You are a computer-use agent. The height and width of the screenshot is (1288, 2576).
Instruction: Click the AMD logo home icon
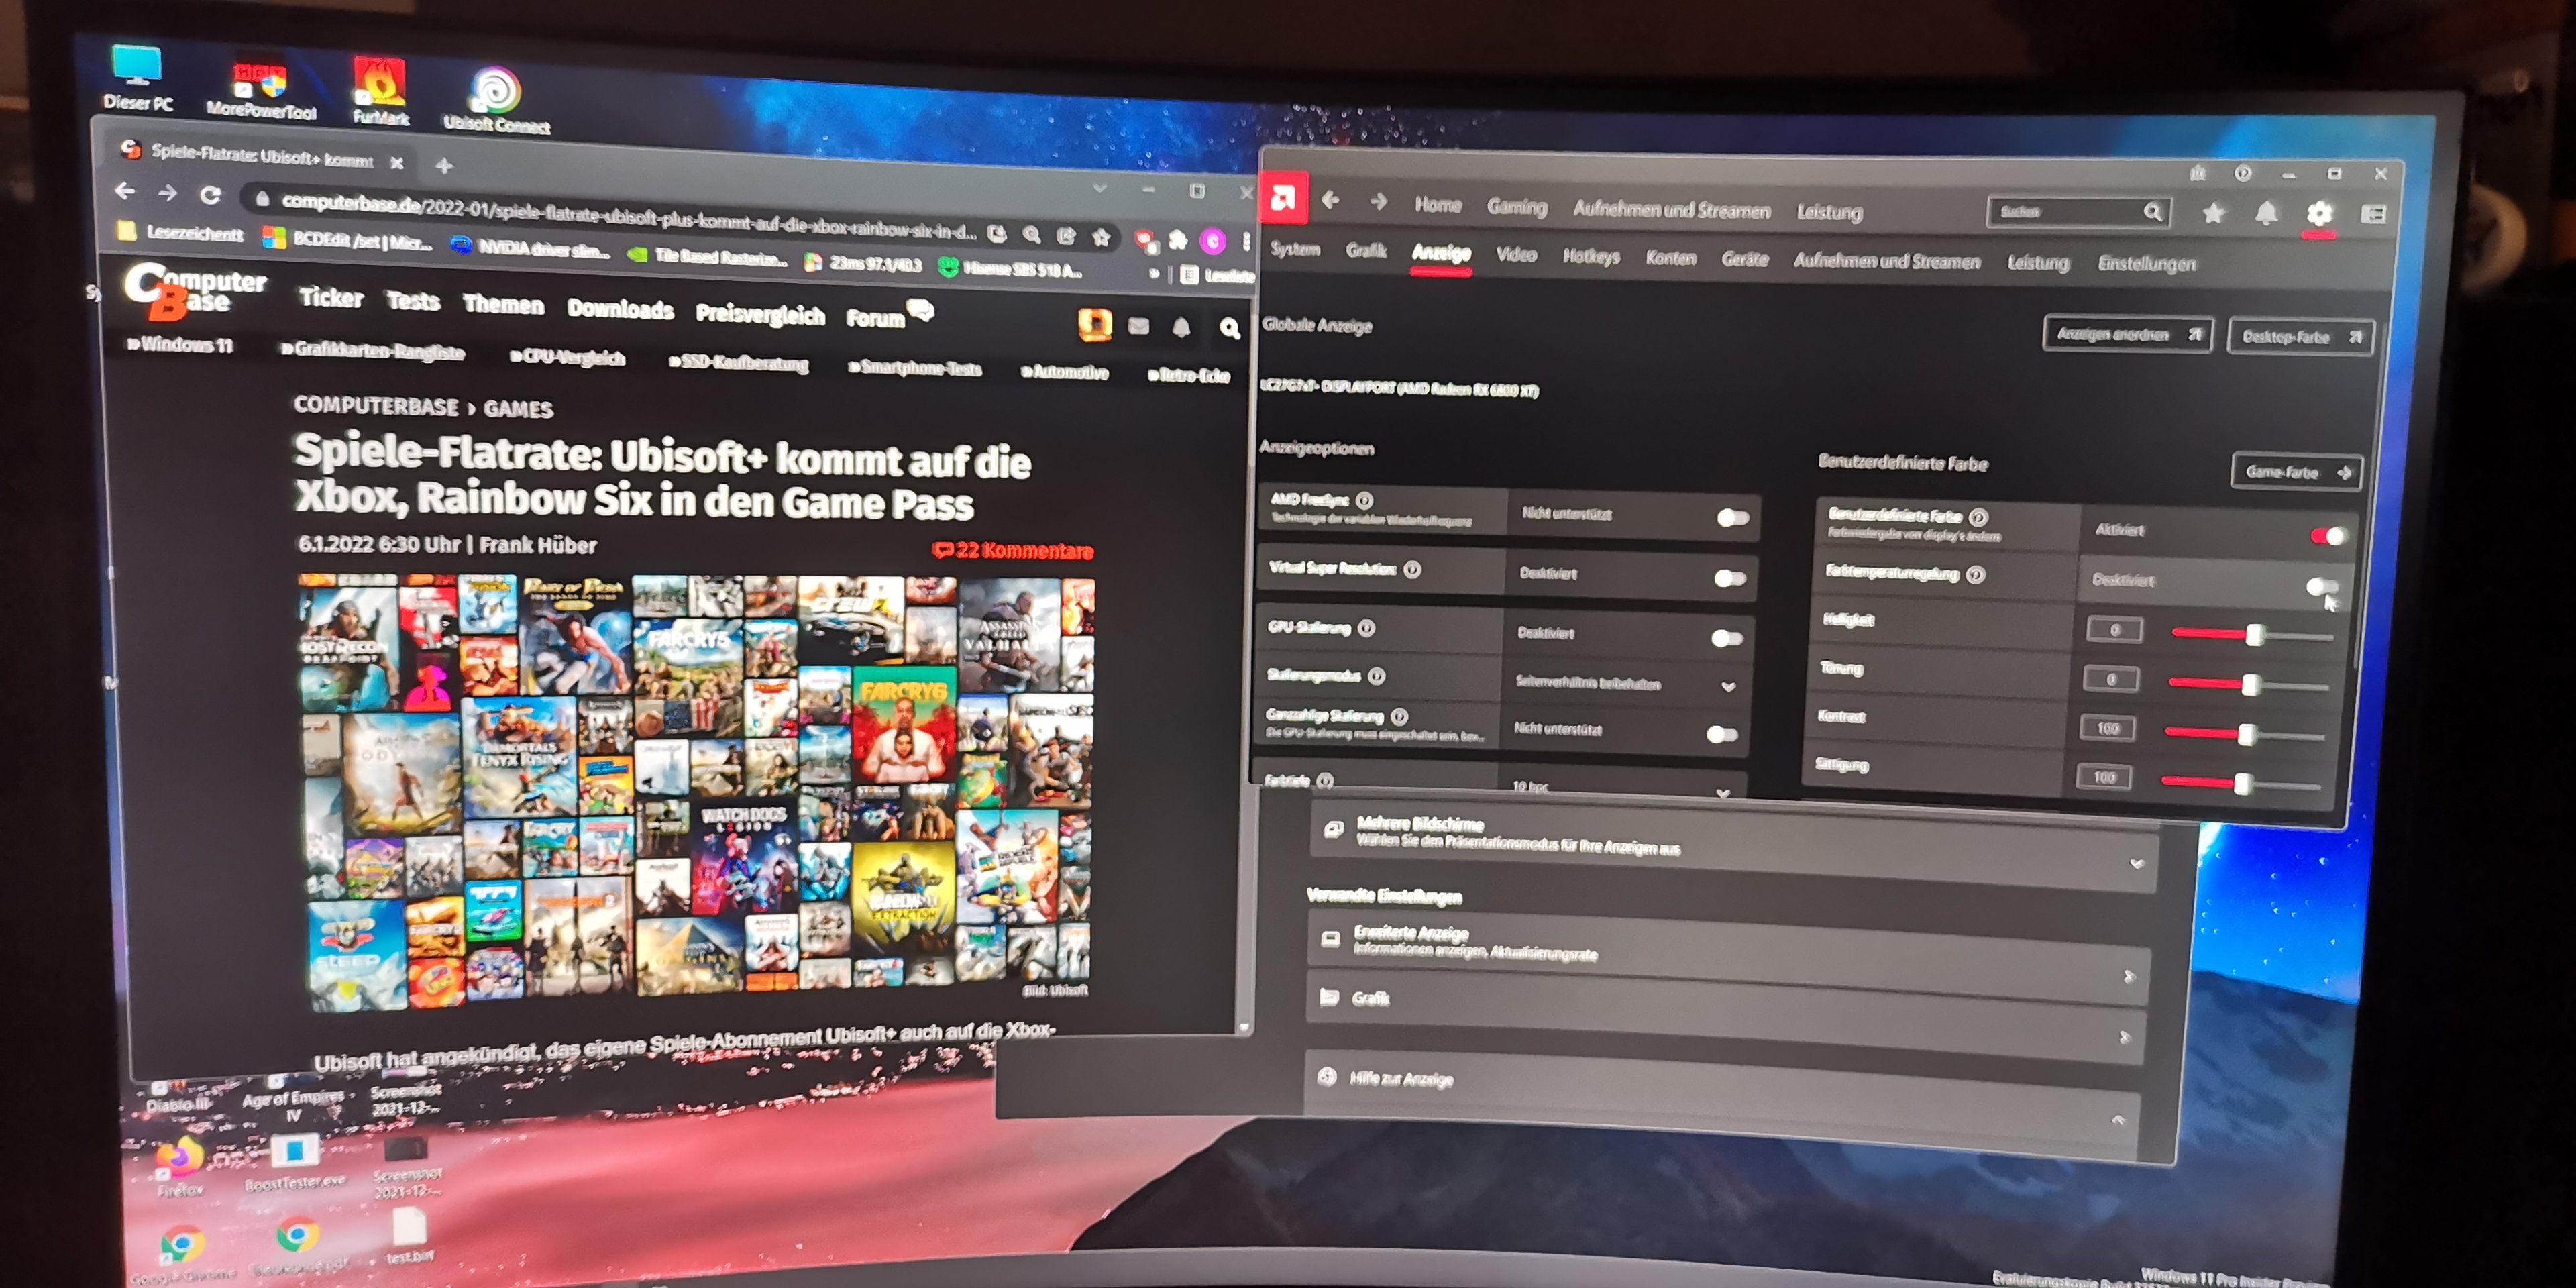(1283, 198)
